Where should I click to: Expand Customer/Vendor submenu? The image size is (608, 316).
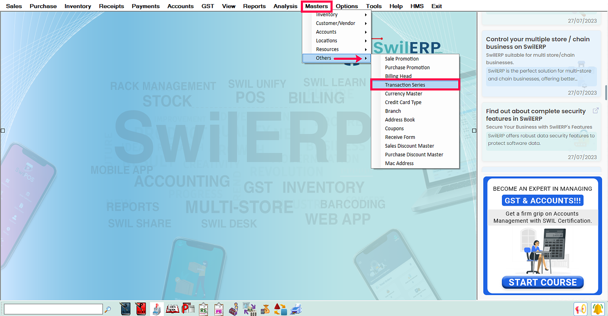click(x=337, y=23)
